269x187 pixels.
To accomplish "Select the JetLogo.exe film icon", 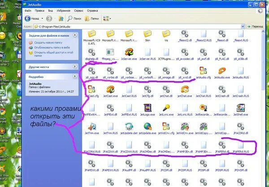I will pos(148,108).
